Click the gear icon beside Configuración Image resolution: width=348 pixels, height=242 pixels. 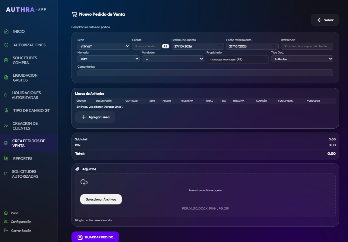(6, 222)
